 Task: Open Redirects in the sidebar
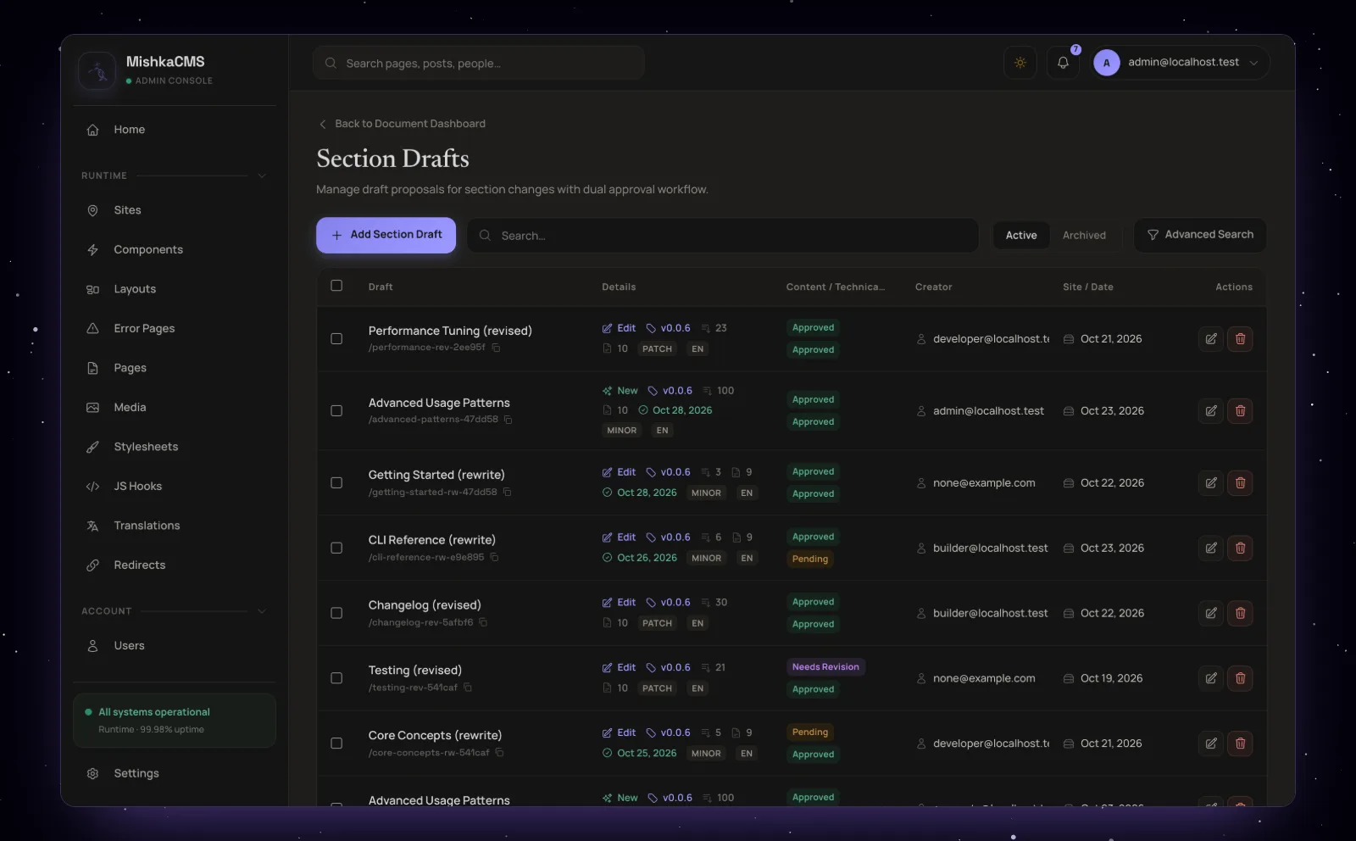tap(175, 565)
